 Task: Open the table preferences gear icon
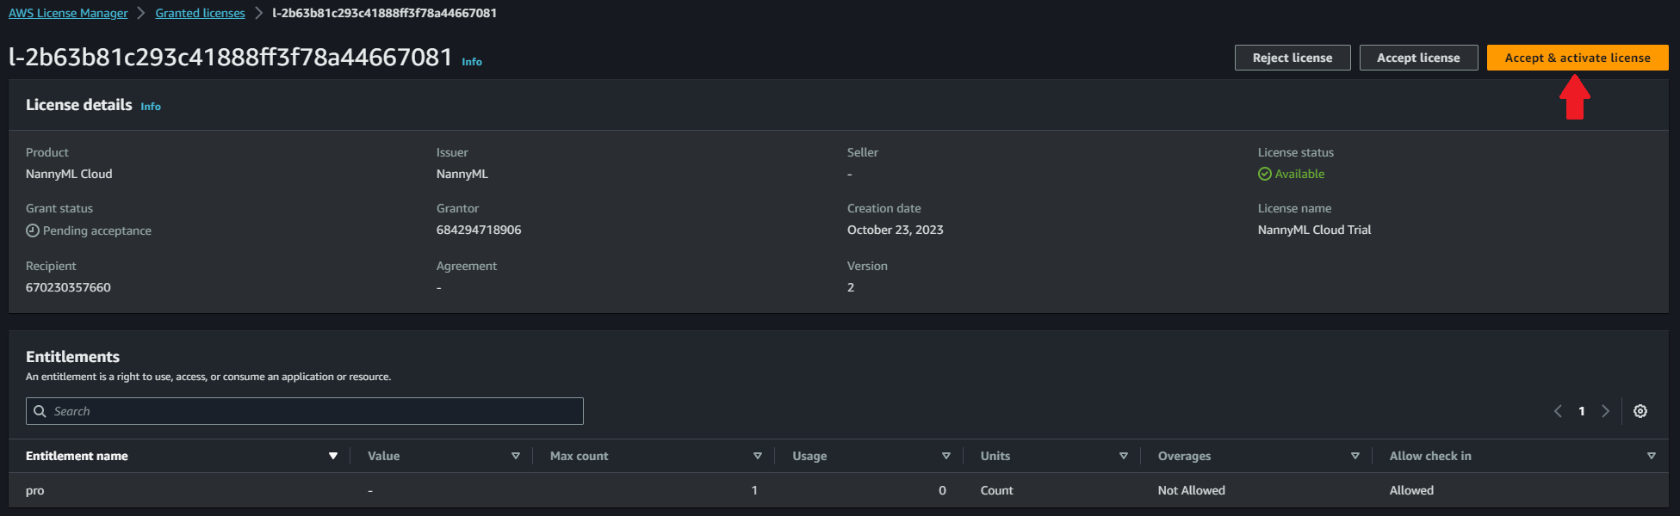click(1640, 411)
